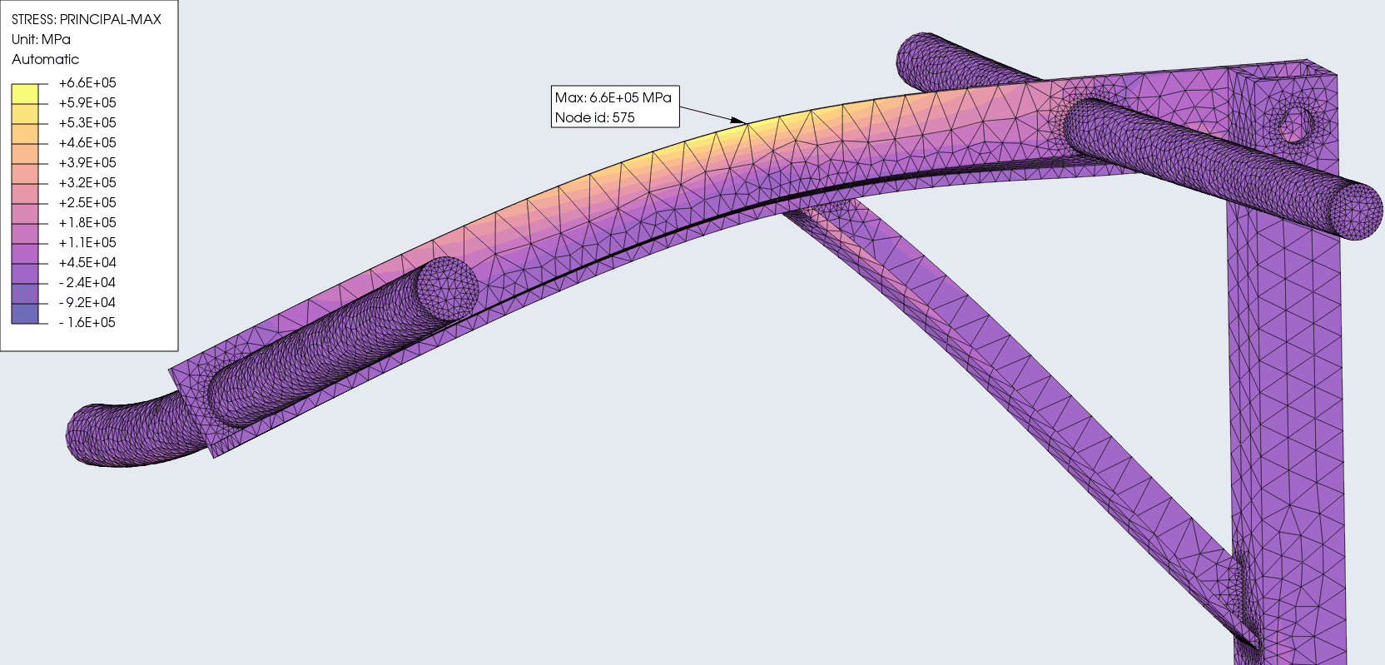Select the right cylinder rod's circular end face
This screenshot has height=665, width=1385.
(1354, 211)
